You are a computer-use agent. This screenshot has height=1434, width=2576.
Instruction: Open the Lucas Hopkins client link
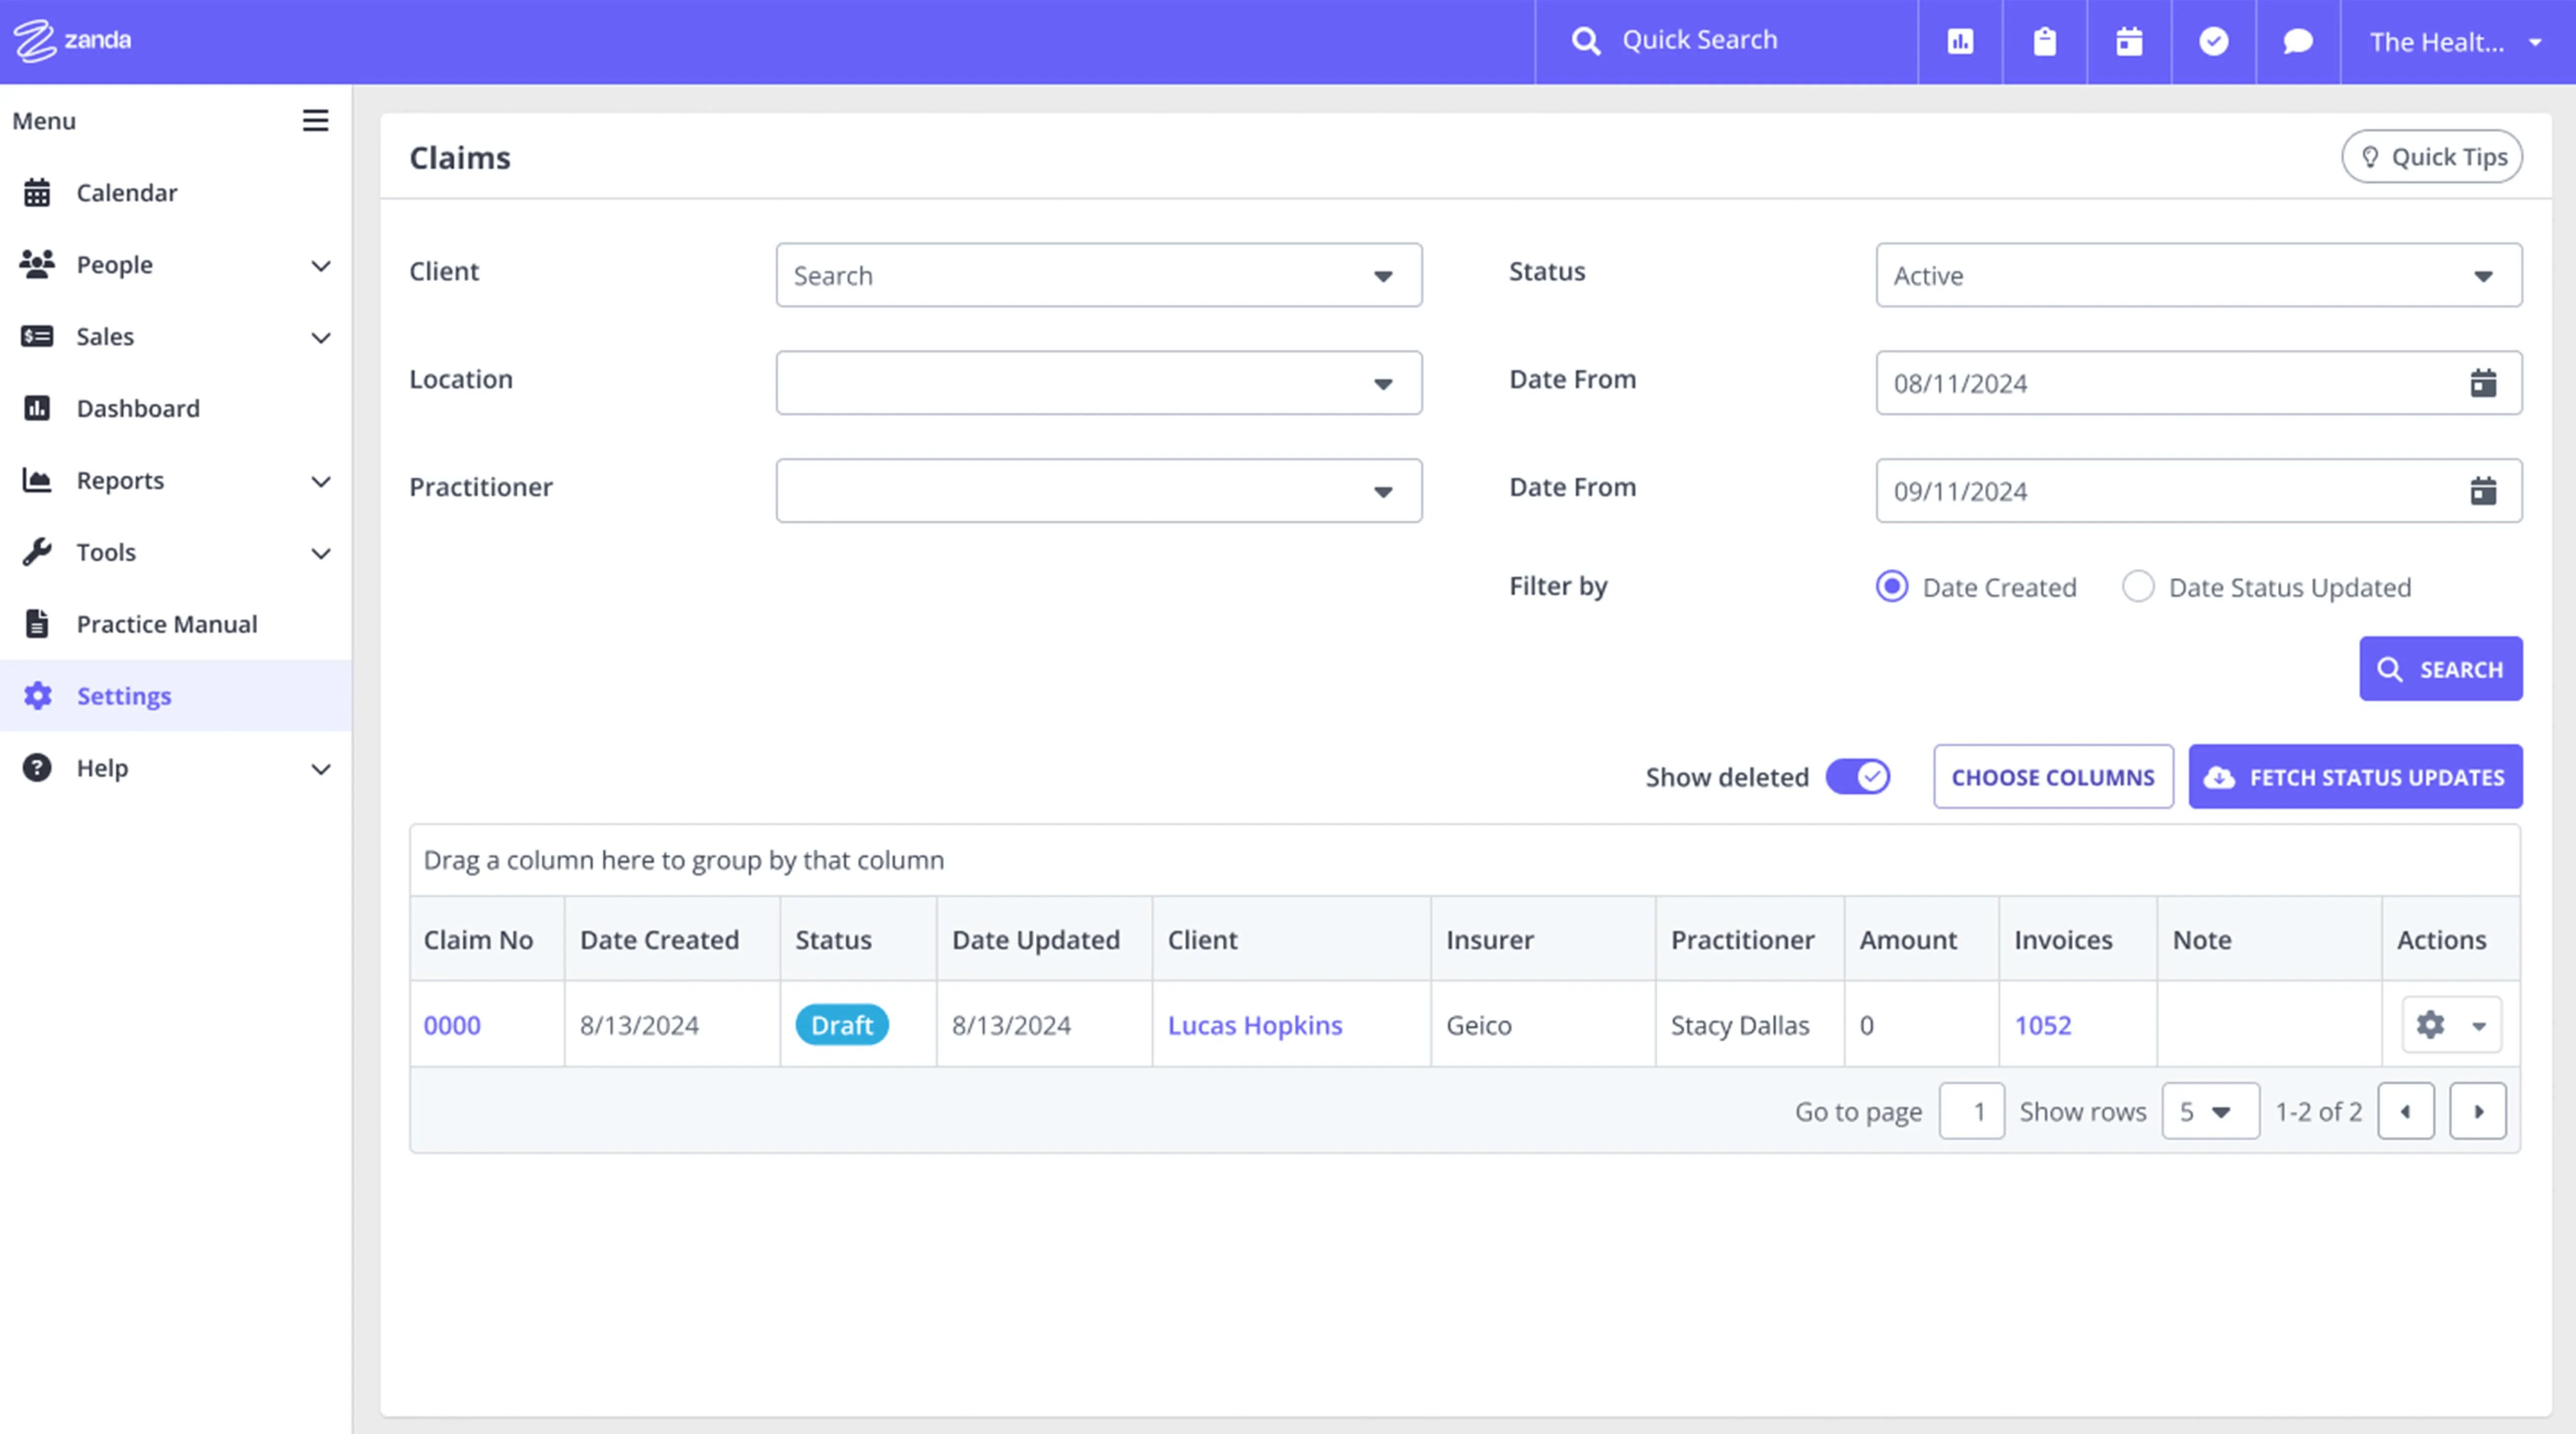coord(1255,1025)
